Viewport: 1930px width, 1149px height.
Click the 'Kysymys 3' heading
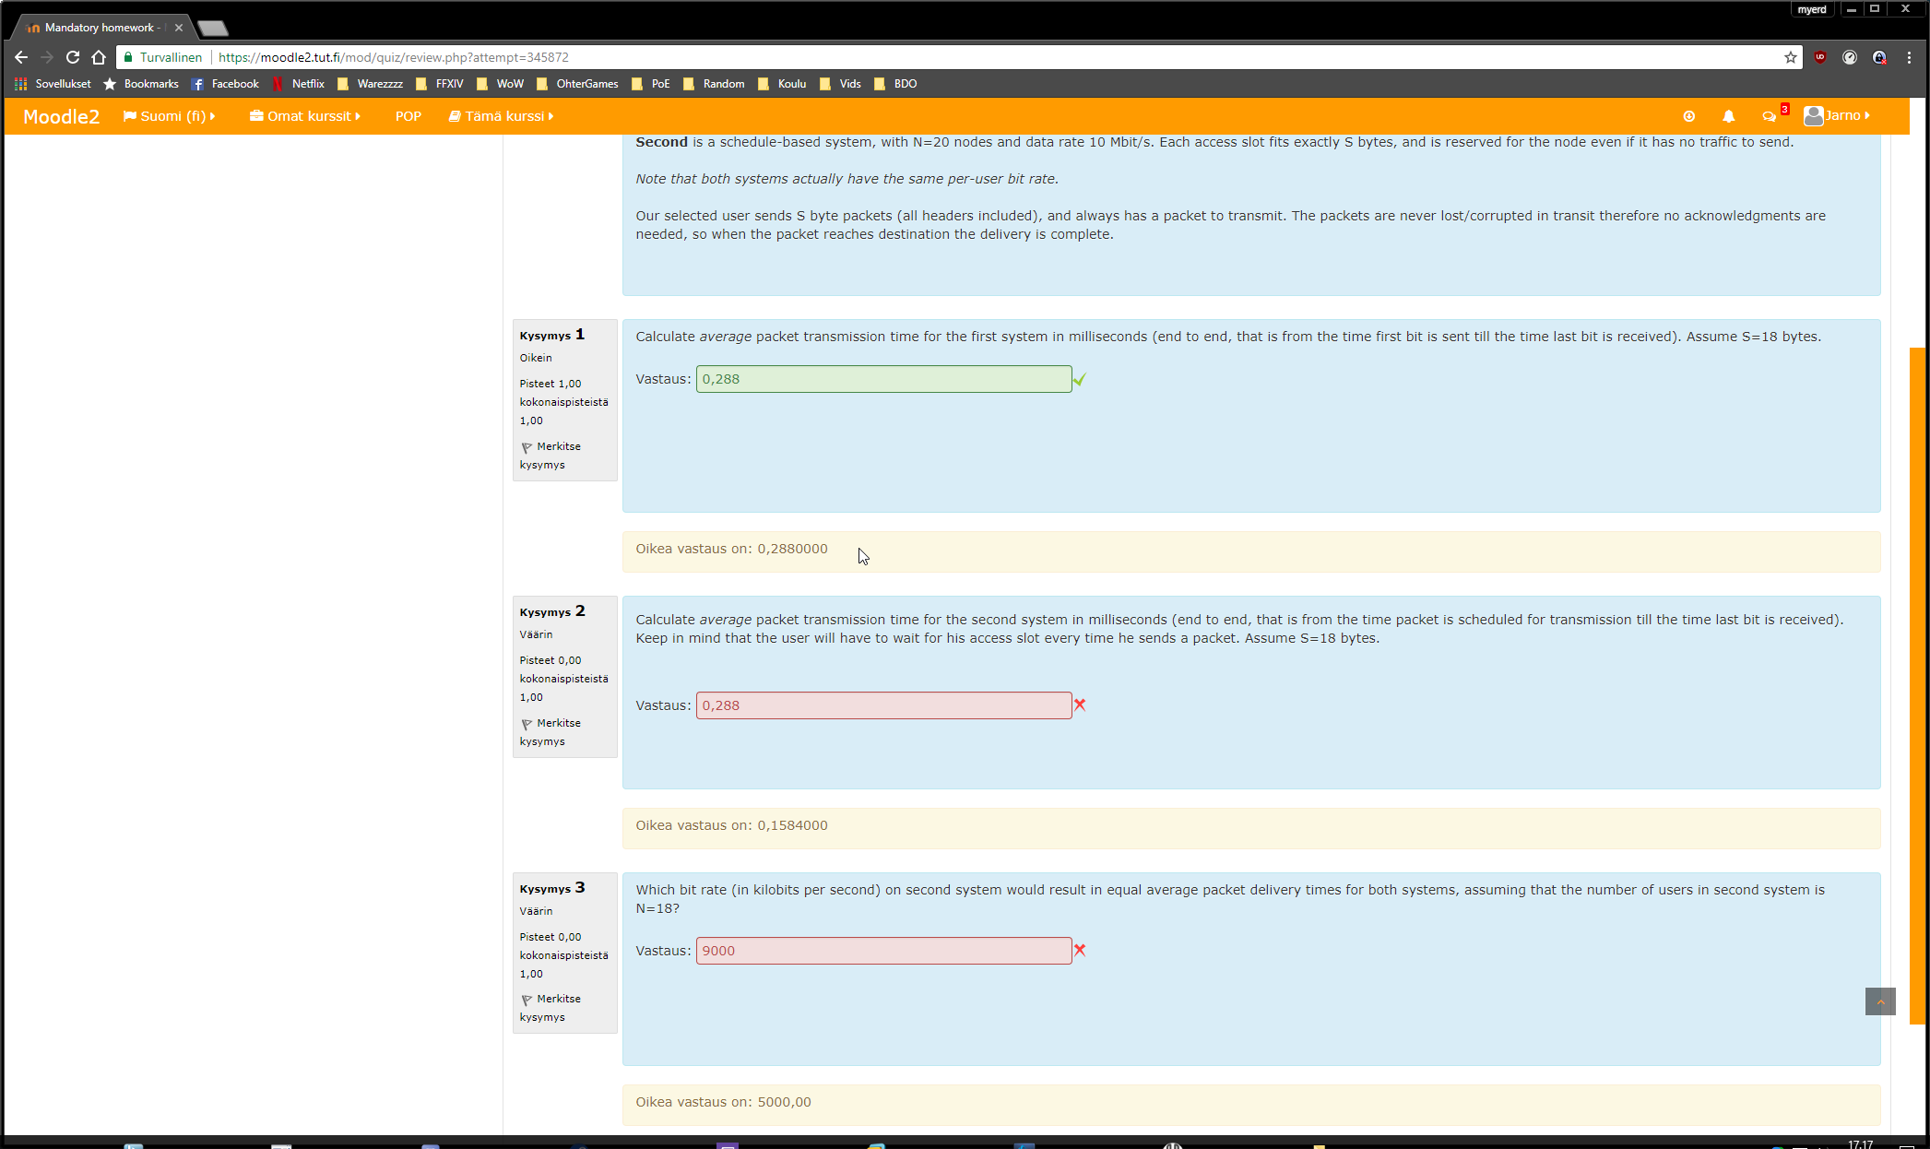(x=551, y=888)
